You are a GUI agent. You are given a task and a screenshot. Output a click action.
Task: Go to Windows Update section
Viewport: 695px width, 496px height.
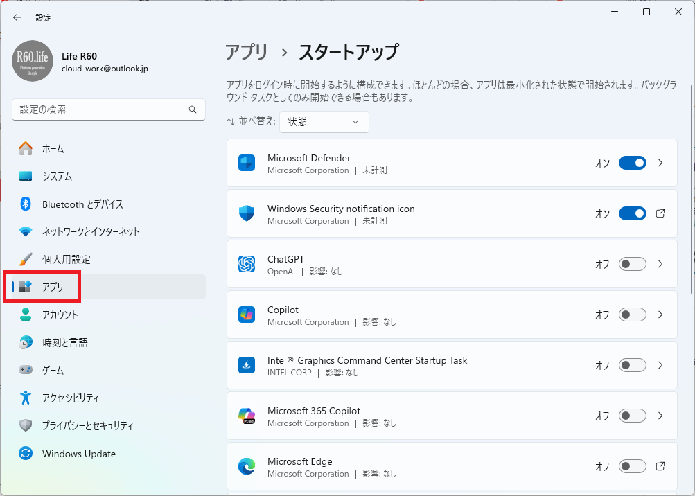(78, 454)
